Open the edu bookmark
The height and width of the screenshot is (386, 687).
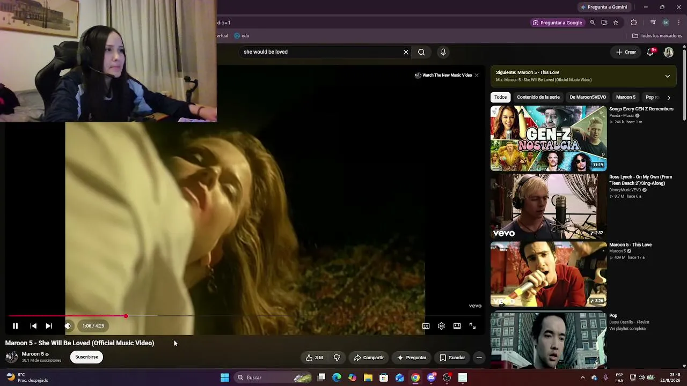coord(242,36)
